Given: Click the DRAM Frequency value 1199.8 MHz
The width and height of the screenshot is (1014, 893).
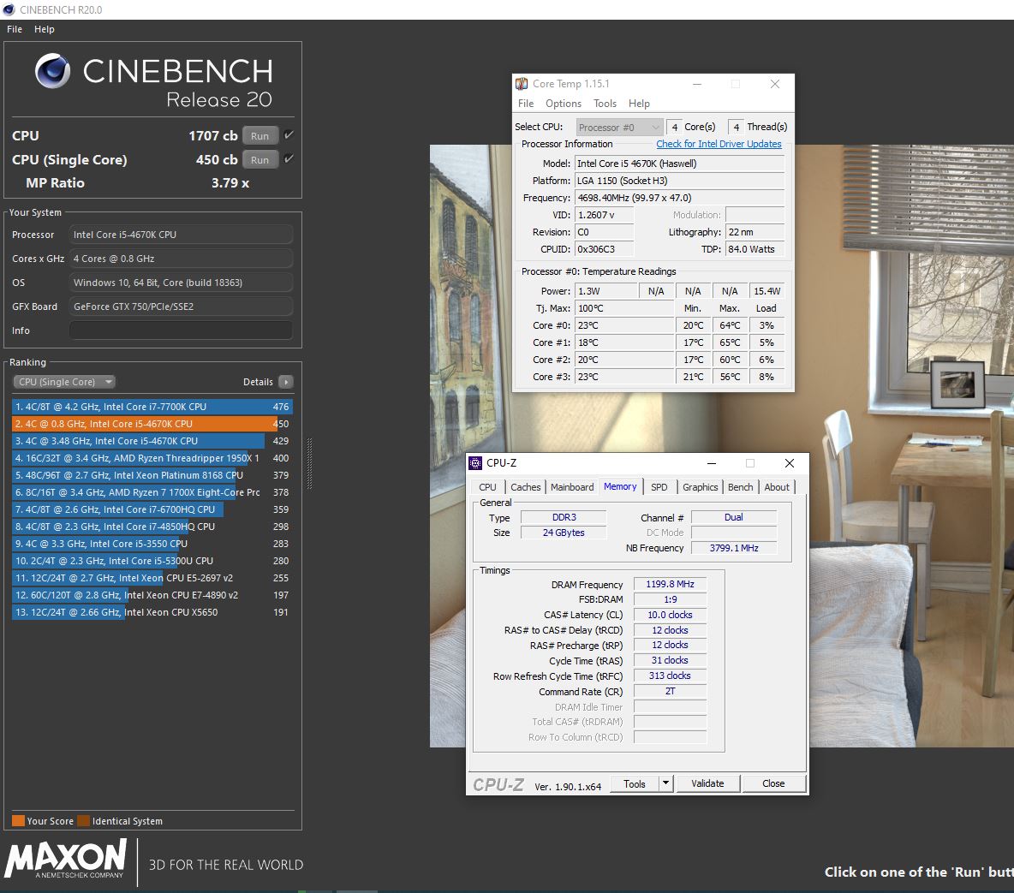Looking at the screenshot, I should [x=670, y=584].
